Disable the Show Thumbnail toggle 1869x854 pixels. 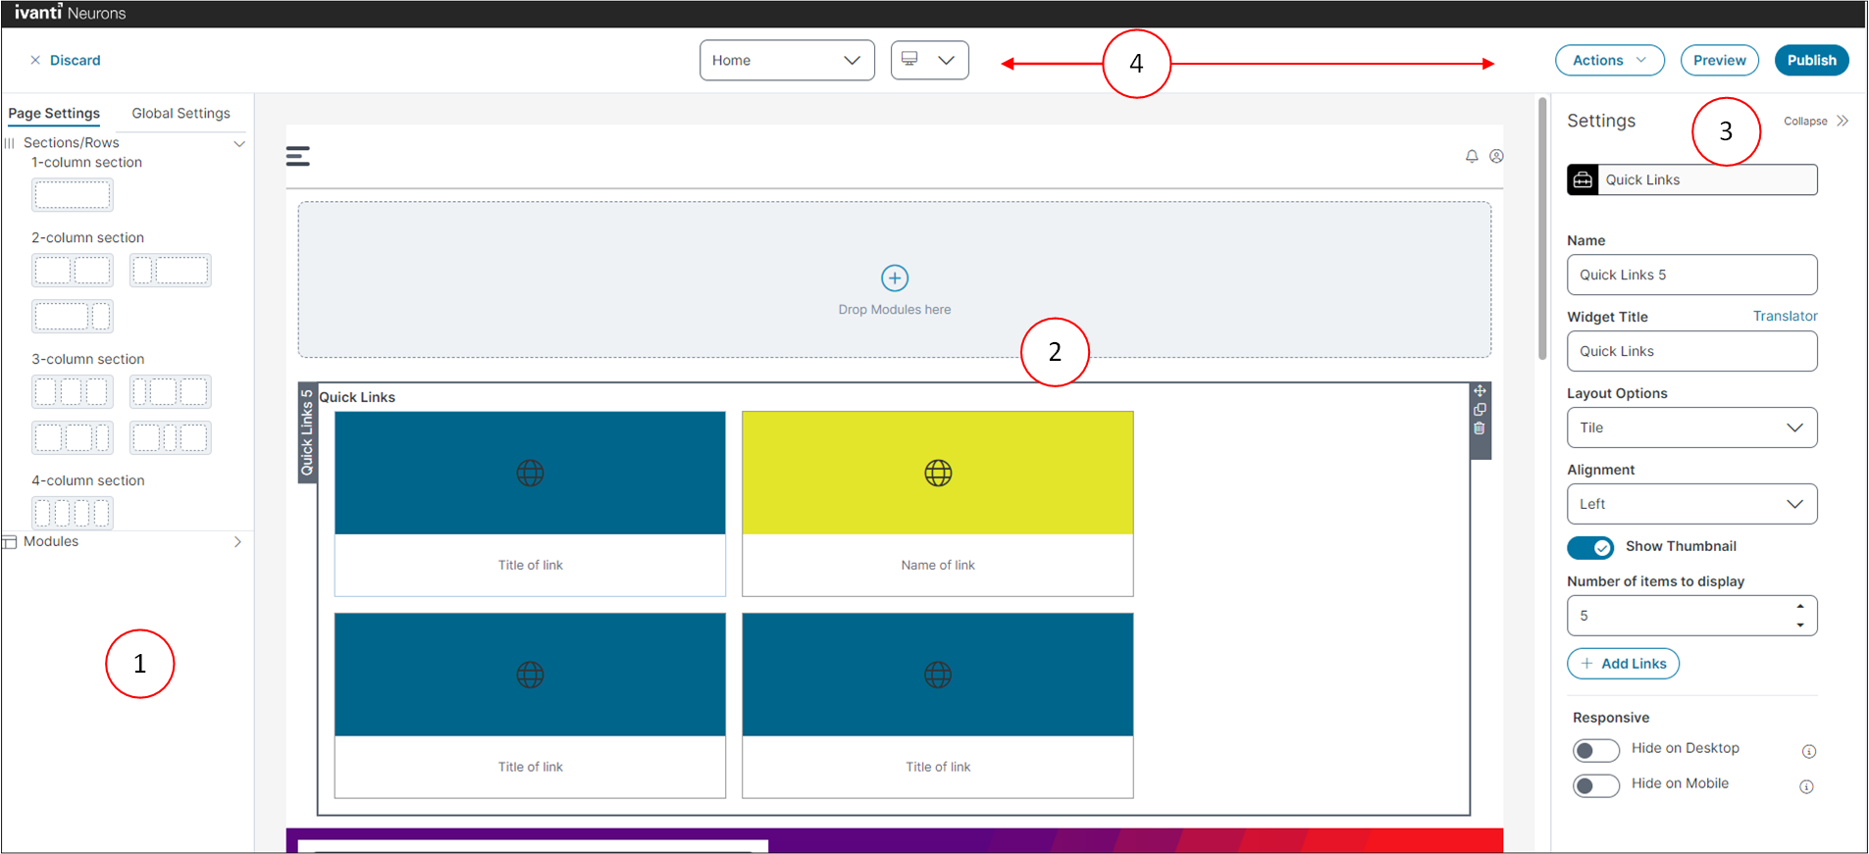tap(1589, 547)
